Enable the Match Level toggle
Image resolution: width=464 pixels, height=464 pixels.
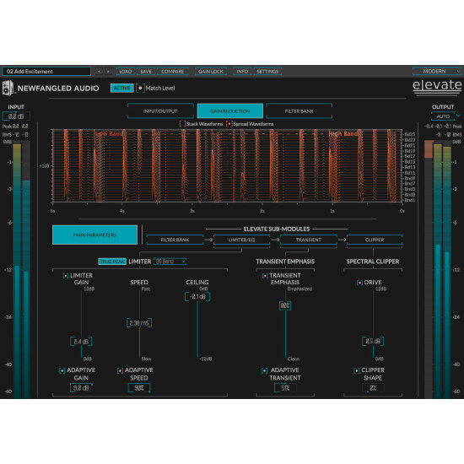(140, 88)
